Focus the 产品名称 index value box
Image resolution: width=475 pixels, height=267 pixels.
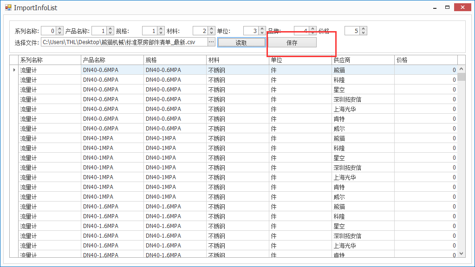click(x=99, y=31)
